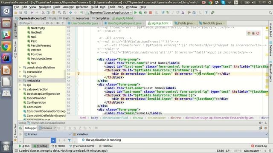The image size is (273, 153).
Task: Expand the valueextraction package node
Action: tap(20, 89)
